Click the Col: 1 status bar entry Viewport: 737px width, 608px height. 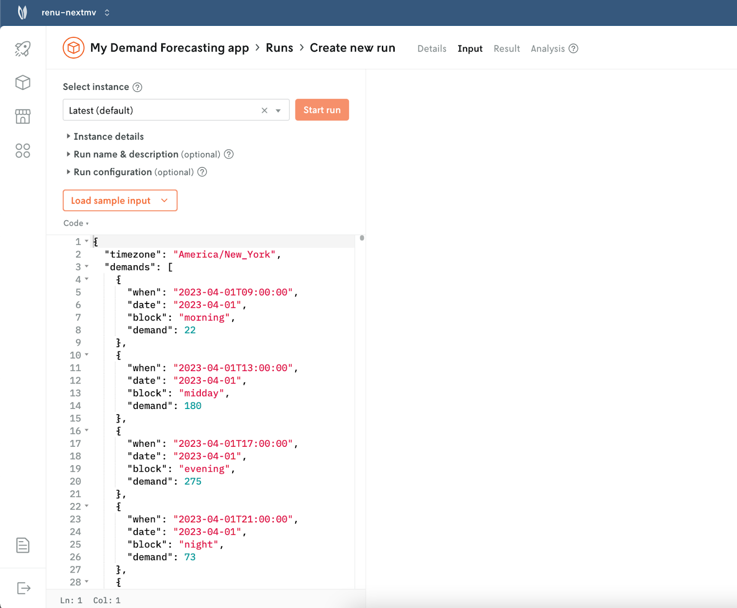pos(106,600)
